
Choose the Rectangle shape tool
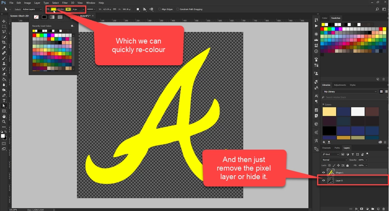pos(4,111)
